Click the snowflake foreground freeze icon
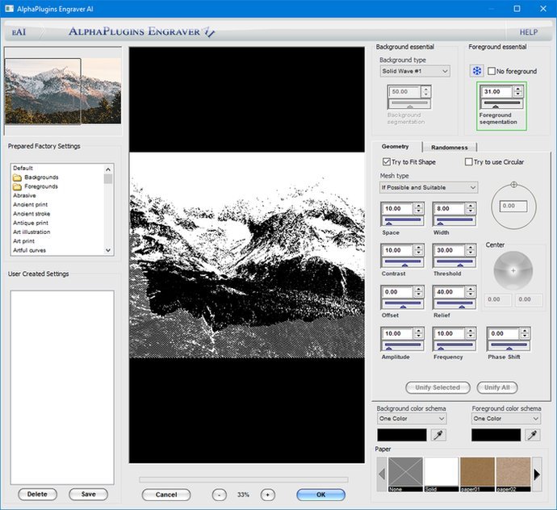This screenshot has width=557, height=510. coord(477,71)
